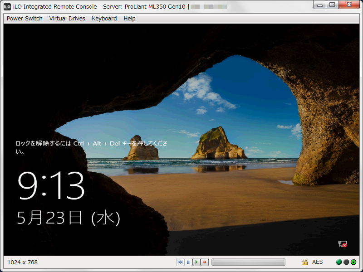
Task: Click the power status indicator at far right
Action: [354, 262]
